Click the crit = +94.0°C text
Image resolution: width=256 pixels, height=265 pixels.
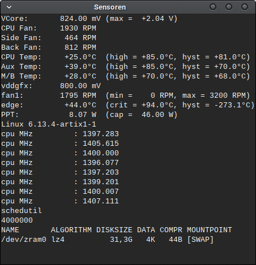[x=142, y=105]
